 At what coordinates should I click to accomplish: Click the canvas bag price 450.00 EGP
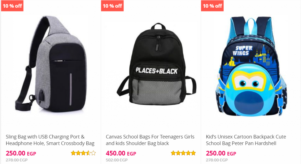[x=121, y=153]
